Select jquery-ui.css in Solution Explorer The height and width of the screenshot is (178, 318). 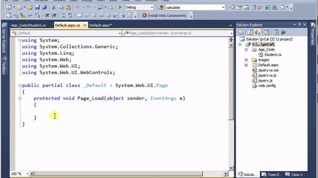(x=268, y=70)
